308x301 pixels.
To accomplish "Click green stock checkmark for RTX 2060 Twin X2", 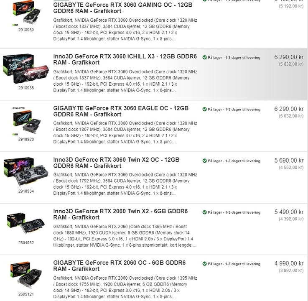I will [x=204, y=212].
